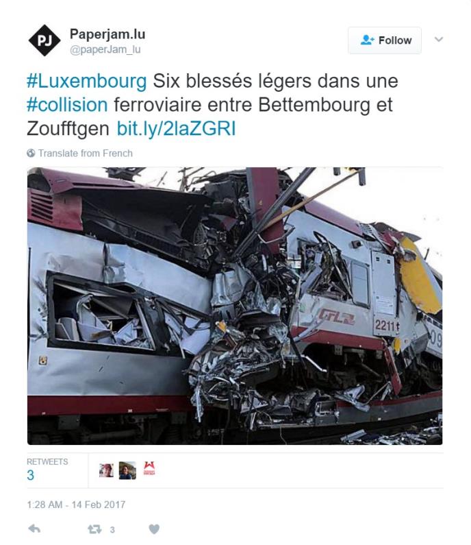Like the tweet with the heart icon
Screen dimensions: 471x545
154,529
